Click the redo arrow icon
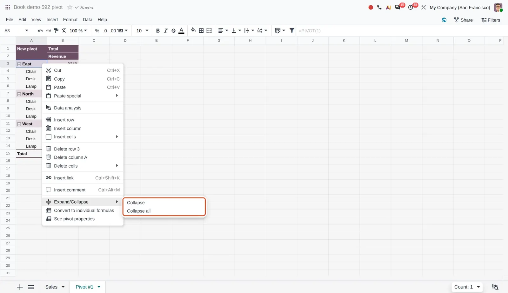 48,31
